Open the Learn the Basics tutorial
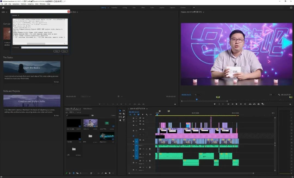Viewport: 294px width, 178px height. pyautogui.click(x=32, y=67)
